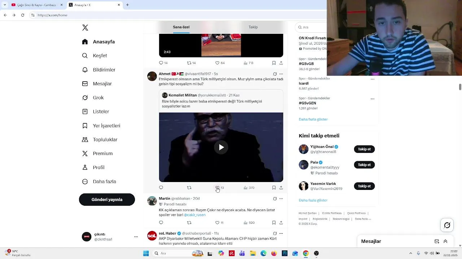Screen dimensions: 462x259
Task: Click the Ara search field on X
Action: (311, 27)
